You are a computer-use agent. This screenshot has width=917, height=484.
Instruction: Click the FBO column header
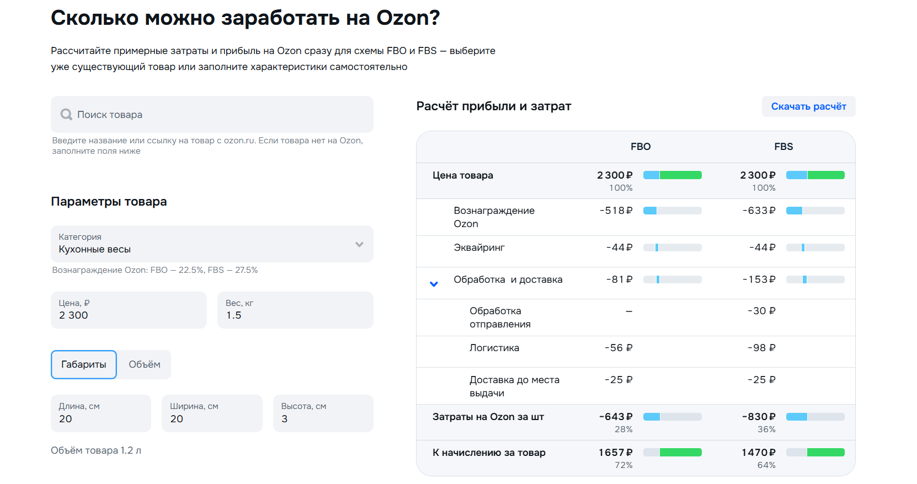coord(641,147)
